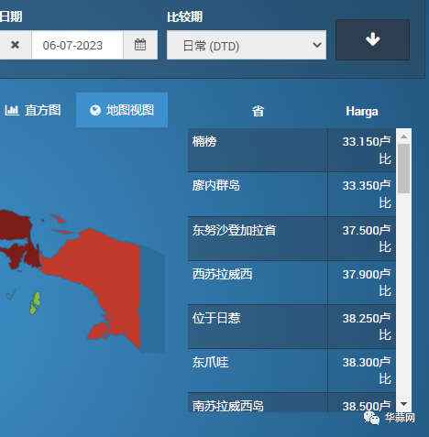Select the 廖内群岛 province row
429x437 pixels.
[x=291, y=194]
